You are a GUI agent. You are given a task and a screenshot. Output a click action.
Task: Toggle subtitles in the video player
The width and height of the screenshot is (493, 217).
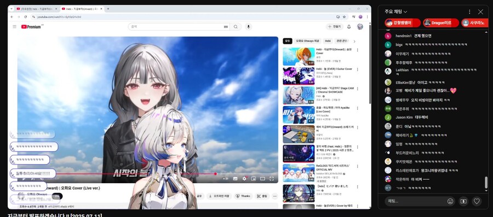pos(235,178)
